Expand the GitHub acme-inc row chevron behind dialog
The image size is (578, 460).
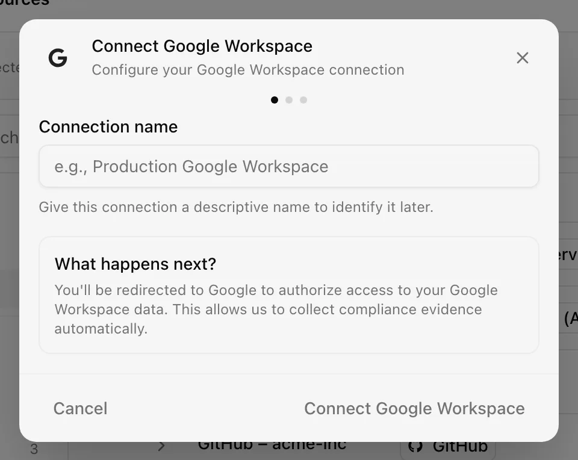point(161,446)
